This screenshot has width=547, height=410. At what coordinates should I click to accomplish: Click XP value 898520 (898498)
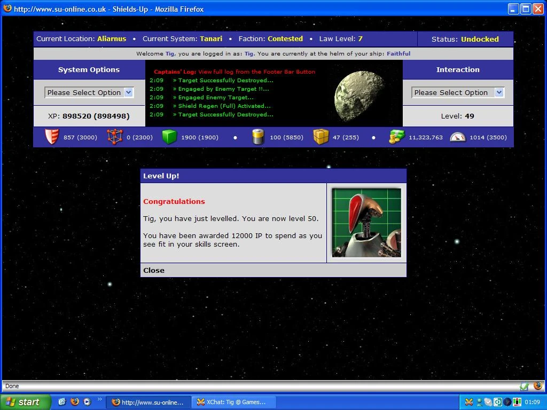click(x=96, y=116)
